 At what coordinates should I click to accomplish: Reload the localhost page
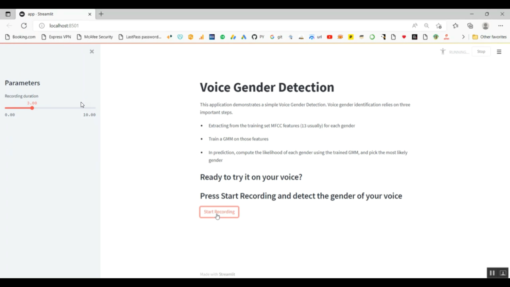24,26
